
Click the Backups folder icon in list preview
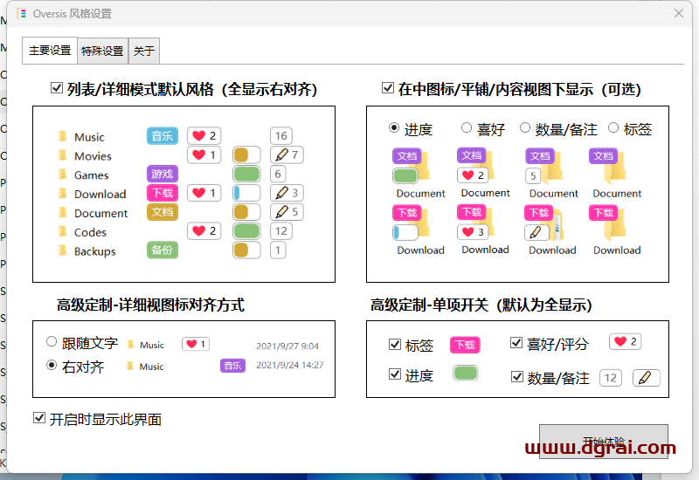click(63, 250)
